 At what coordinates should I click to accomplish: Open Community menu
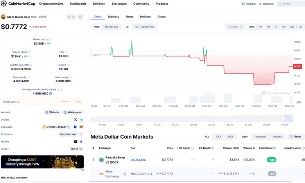click(141, 4)
